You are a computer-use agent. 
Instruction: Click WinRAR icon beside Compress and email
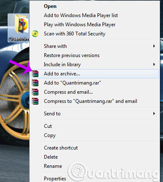point(35,92)
